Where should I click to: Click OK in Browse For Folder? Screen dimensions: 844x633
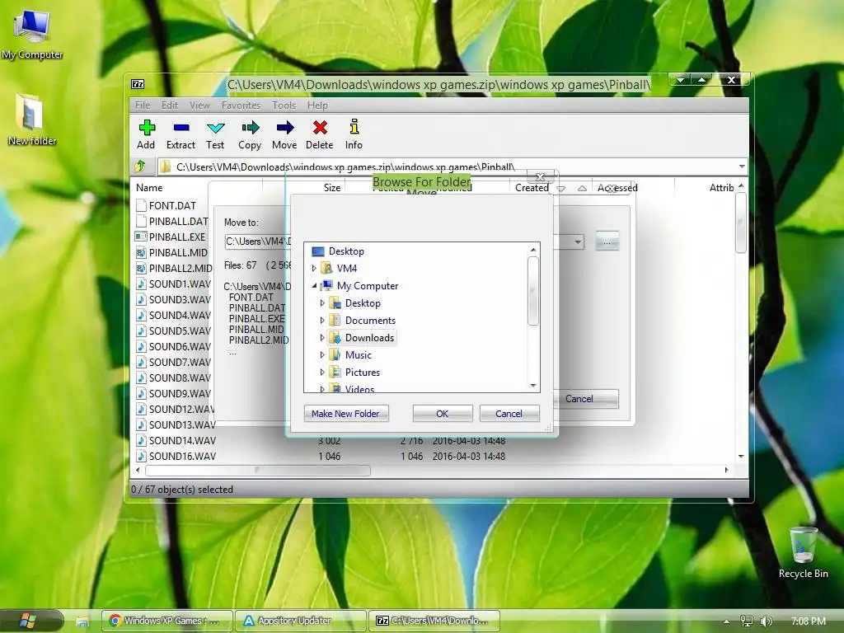point(443,414)
